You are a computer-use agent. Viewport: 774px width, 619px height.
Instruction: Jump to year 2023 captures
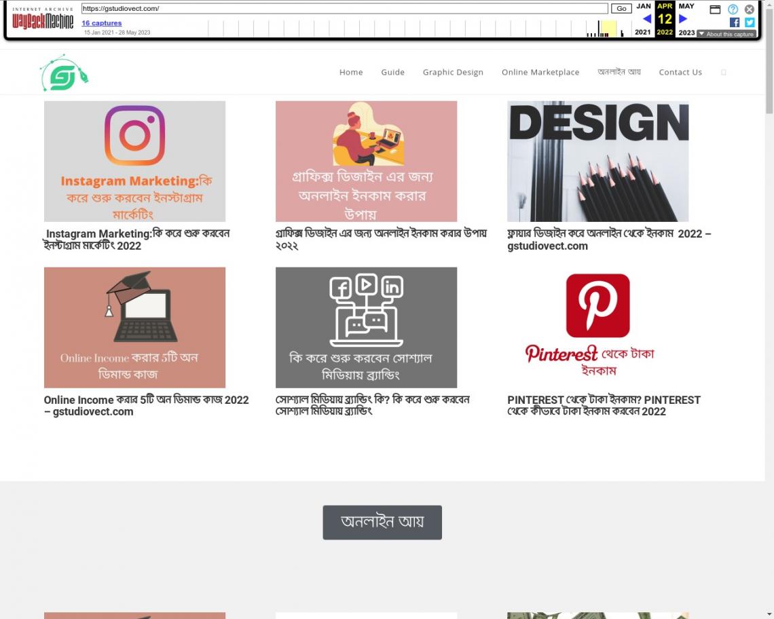pyautogui.click(x=686, y=33)
